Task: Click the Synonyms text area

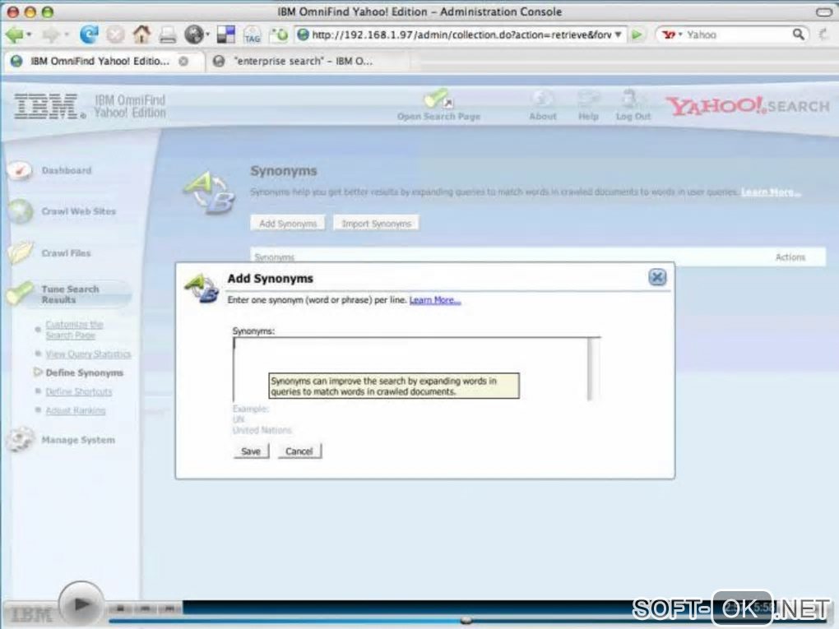Action: click(410, 369)
